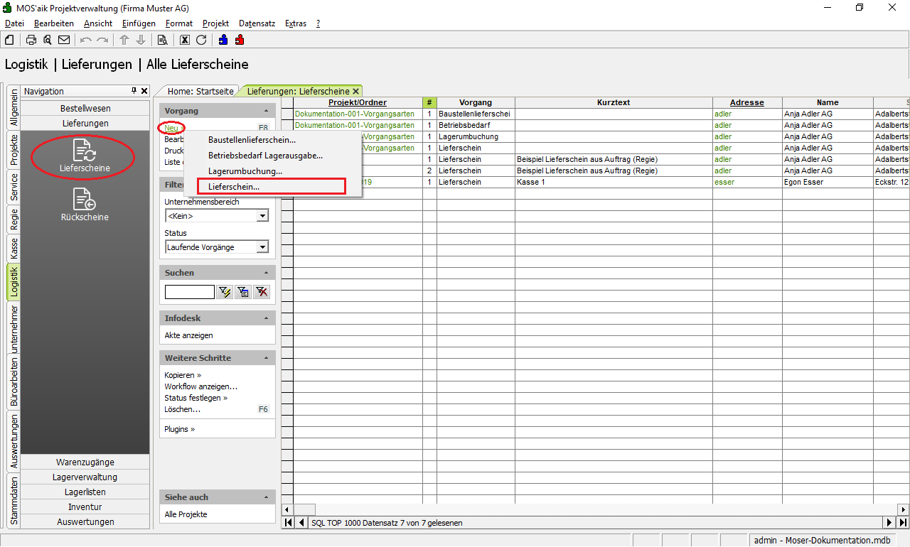910x547 pixels.
Task: Collapse the Infodesk section
Action: coord(267,318)
